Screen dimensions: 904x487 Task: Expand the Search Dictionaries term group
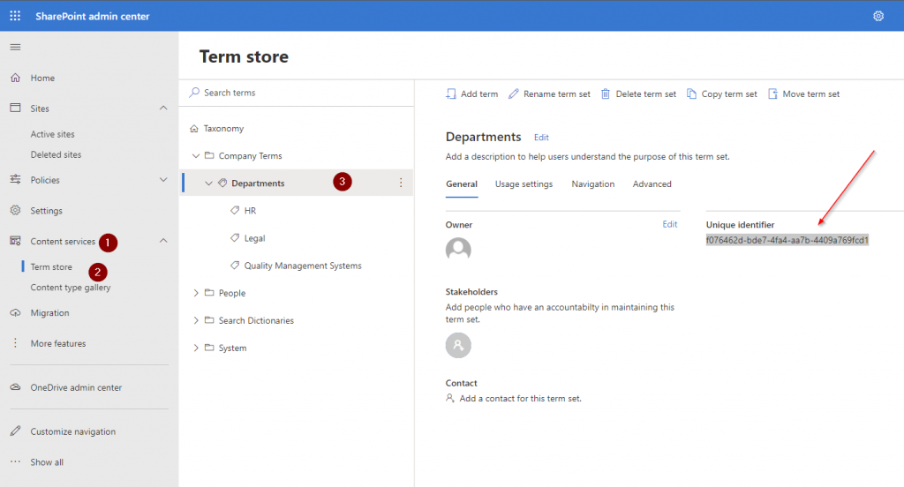pyautogui.click(x=196, y=320)
